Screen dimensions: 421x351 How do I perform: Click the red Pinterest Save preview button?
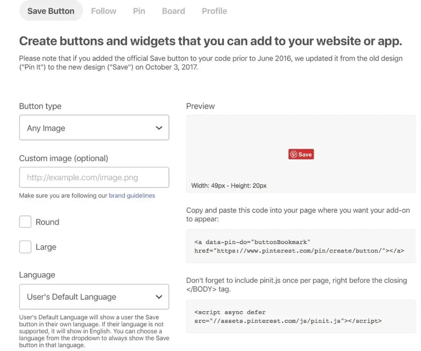(x=301, y=154)
